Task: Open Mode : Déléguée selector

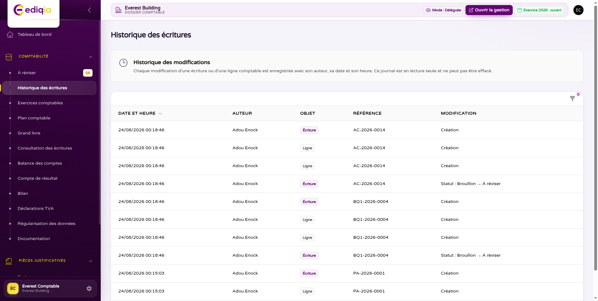Action: [x=443, y=10]
